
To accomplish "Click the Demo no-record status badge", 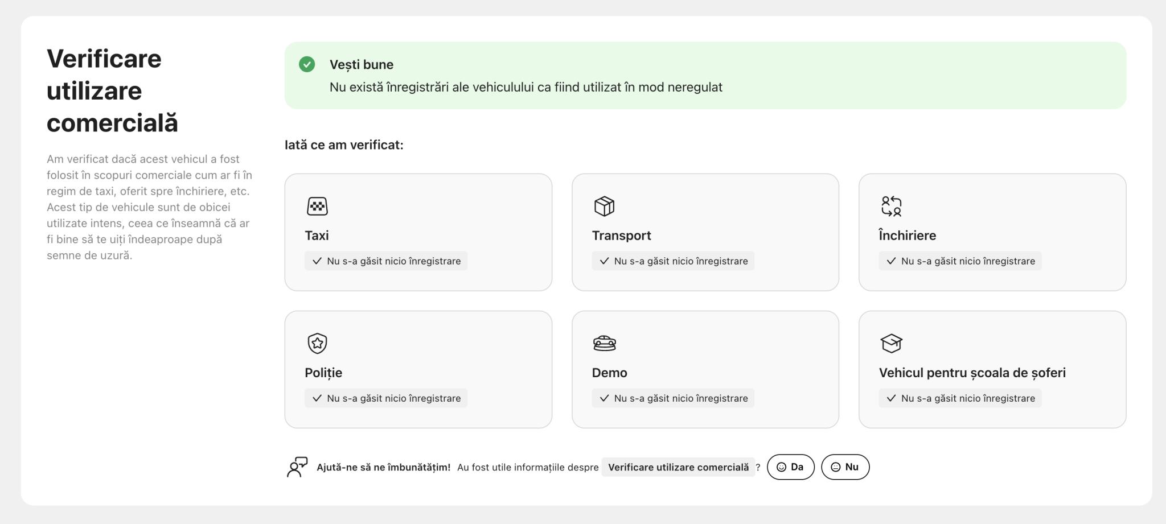I will (673, 398).
